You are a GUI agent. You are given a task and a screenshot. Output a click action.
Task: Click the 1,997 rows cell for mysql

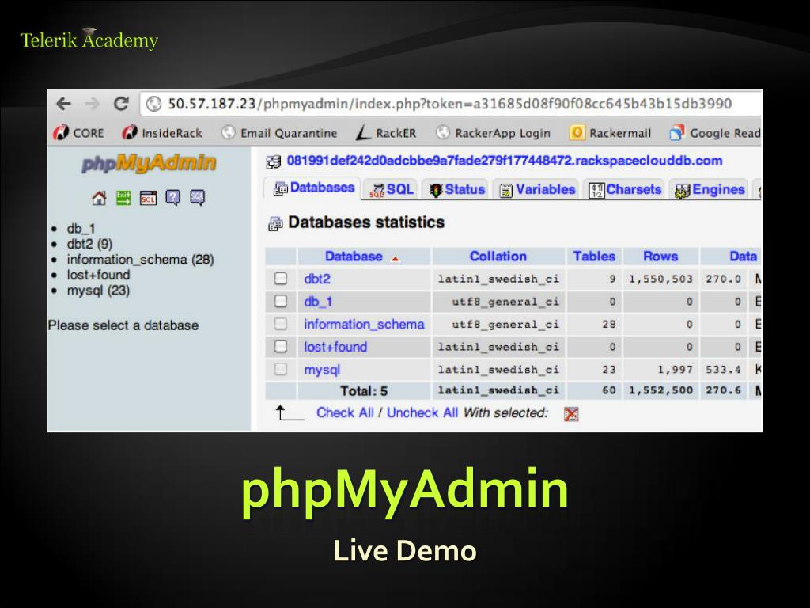point(660,370)
